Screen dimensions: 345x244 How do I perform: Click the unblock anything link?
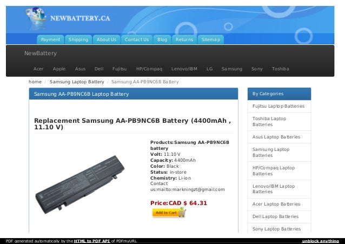click(320, 241)
